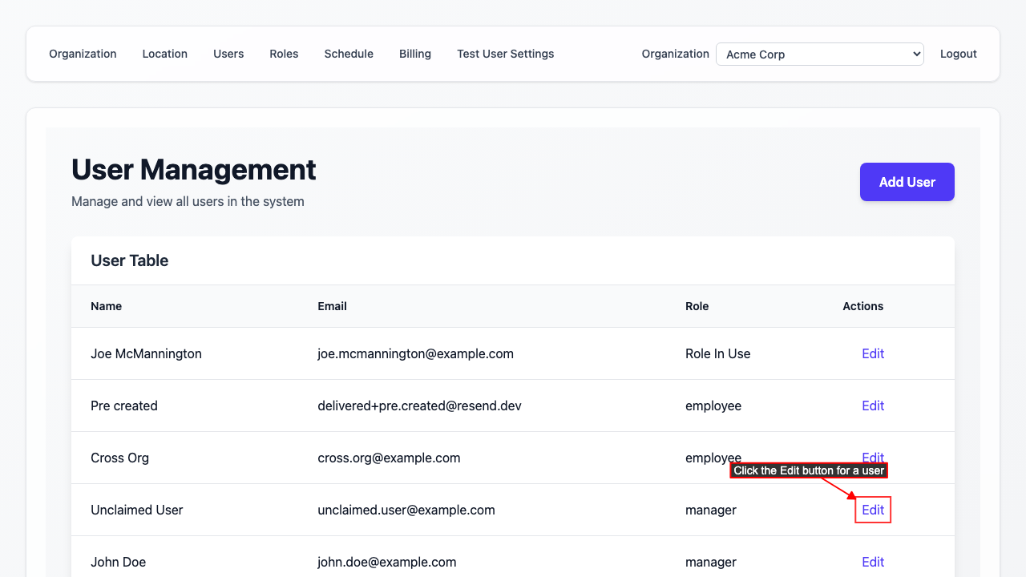Click Edit for Pre created user
Viewport: 1026px width, 577px height.
click(872, 406)
